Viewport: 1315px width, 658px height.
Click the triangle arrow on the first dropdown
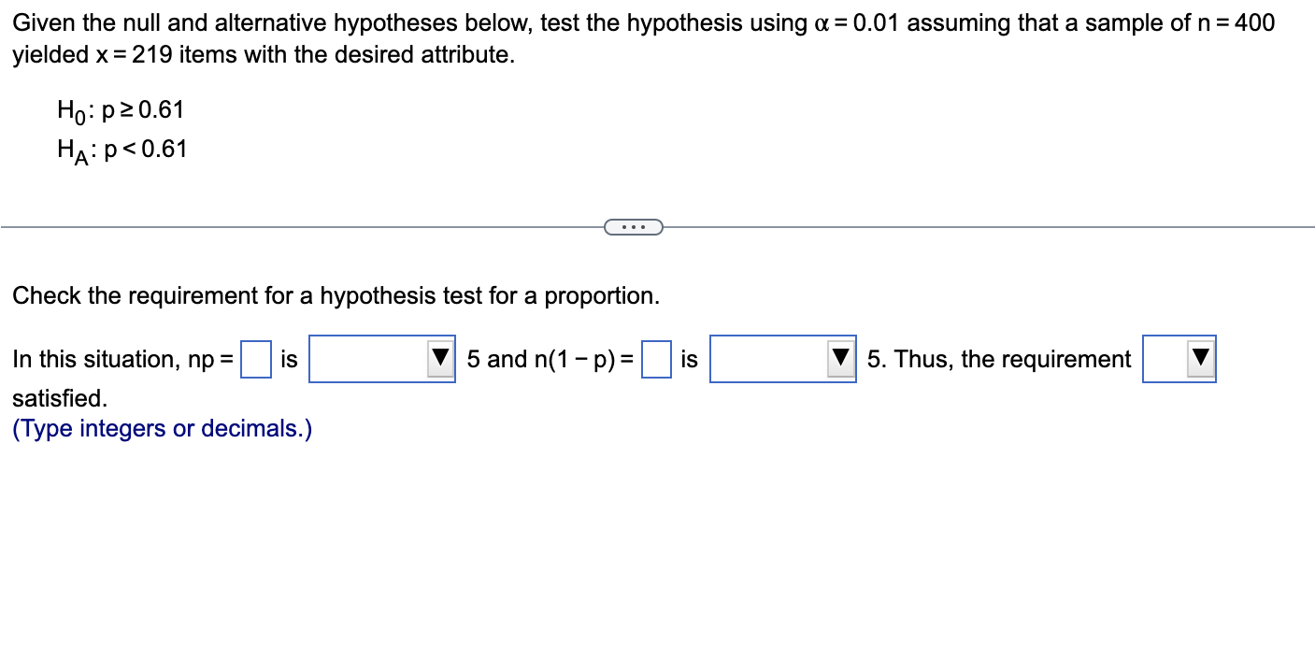click(x=440, y=359)
